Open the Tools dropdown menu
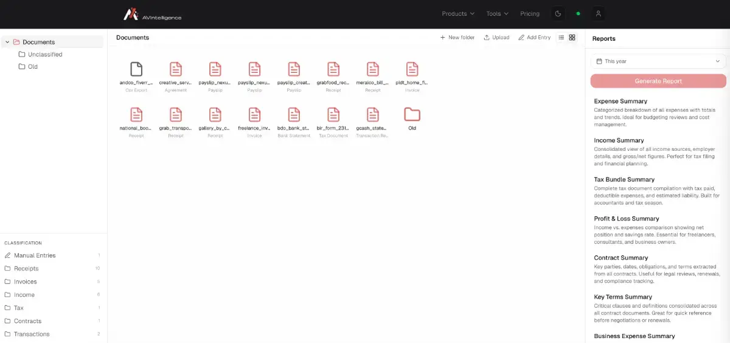The width and height of the screenshot is (730, 343). coord(497,14)
